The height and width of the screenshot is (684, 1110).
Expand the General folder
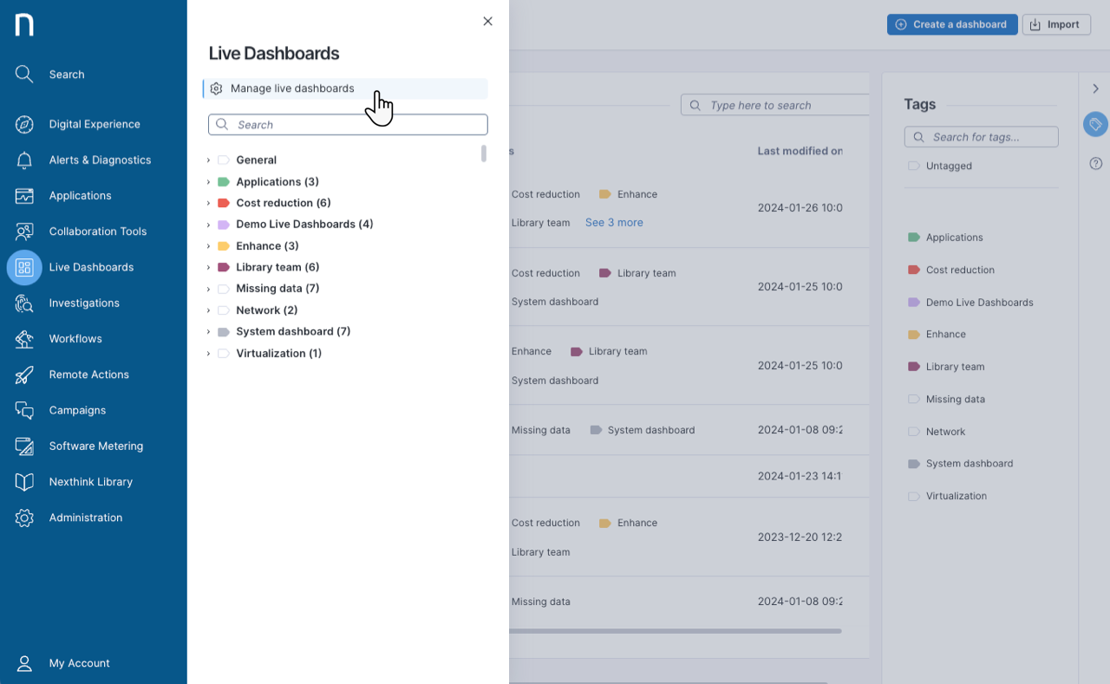(x=208, y=160)
